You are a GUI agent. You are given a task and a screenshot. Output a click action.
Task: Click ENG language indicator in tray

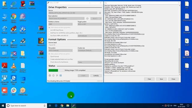[x=175, y=106]
